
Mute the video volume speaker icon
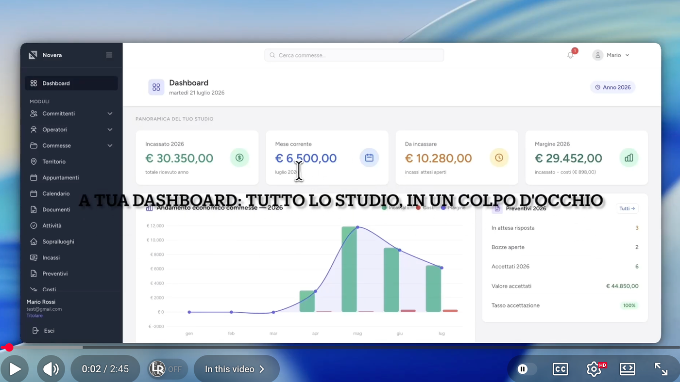tap(51, 369)
